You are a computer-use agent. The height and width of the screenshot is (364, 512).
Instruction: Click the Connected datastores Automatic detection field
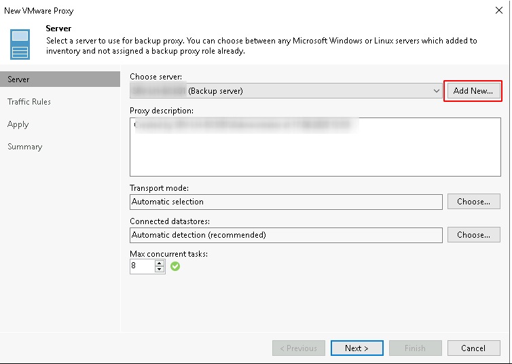click(x=286, y=235)
